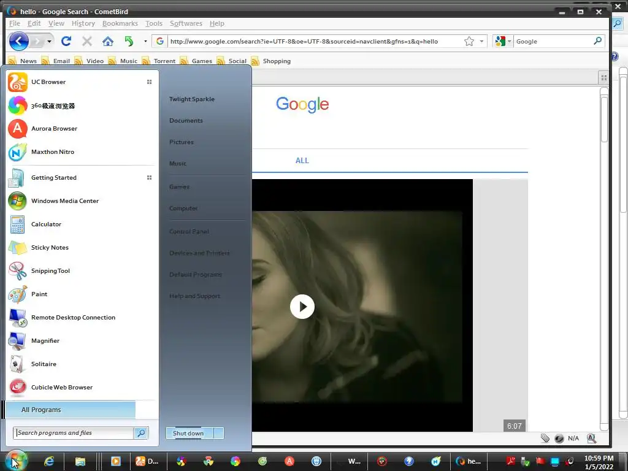The image size is (628, 471).
Task: Open Internet Explorer from taskbar
Action: tap(49, 461)
